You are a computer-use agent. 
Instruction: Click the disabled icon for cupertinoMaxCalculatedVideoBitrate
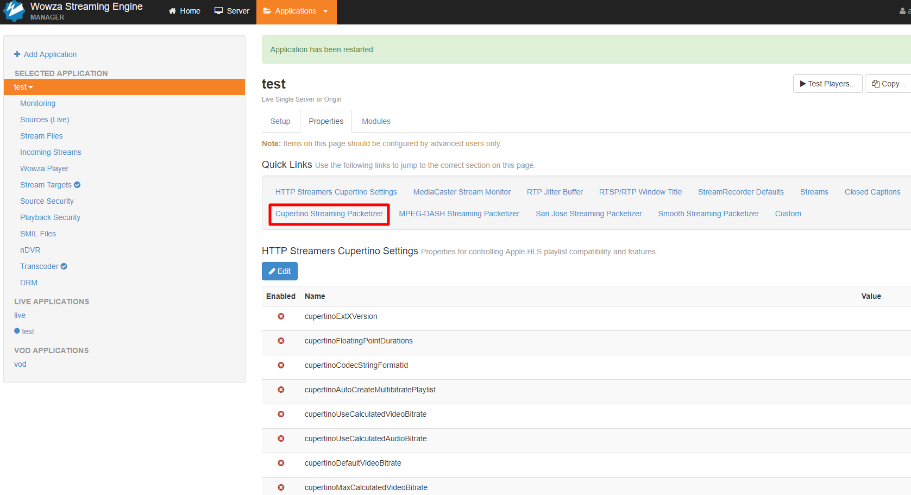281,487
